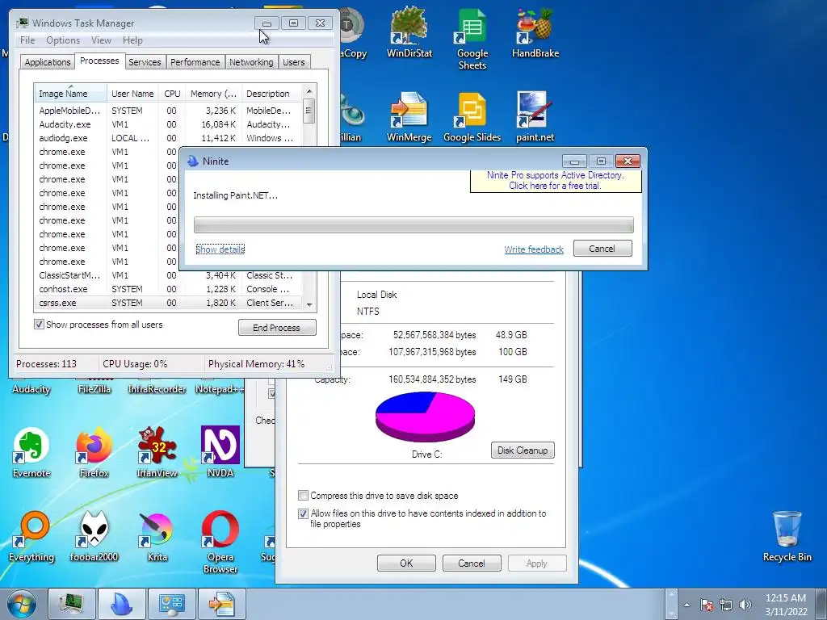Screen dimensions: 827x620
Task: Switch to Ninite taskbar button
Action: (x=122, y=604)
